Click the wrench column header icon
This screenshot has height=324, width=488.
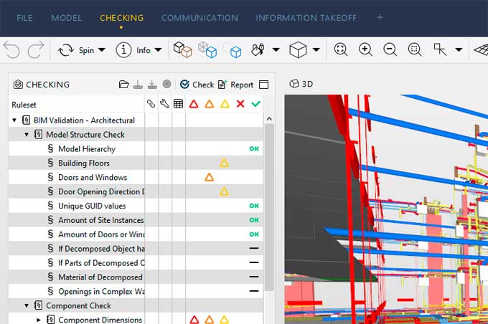pyautogui.click(x=164, y=103)
